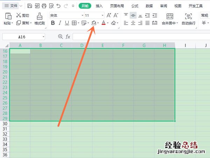Switch to the Data (数据) tab
The image size is (210, 158).
[149, 6]
